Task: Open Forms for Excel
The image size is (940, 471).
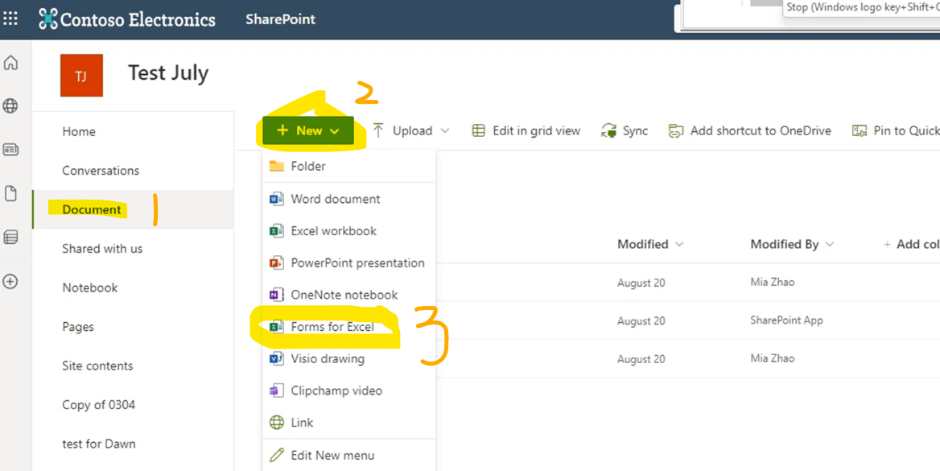Action: click(x=332, y=327)
